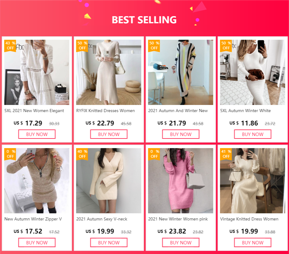Click the 41% OFF discount badge

tap(226, 154)
